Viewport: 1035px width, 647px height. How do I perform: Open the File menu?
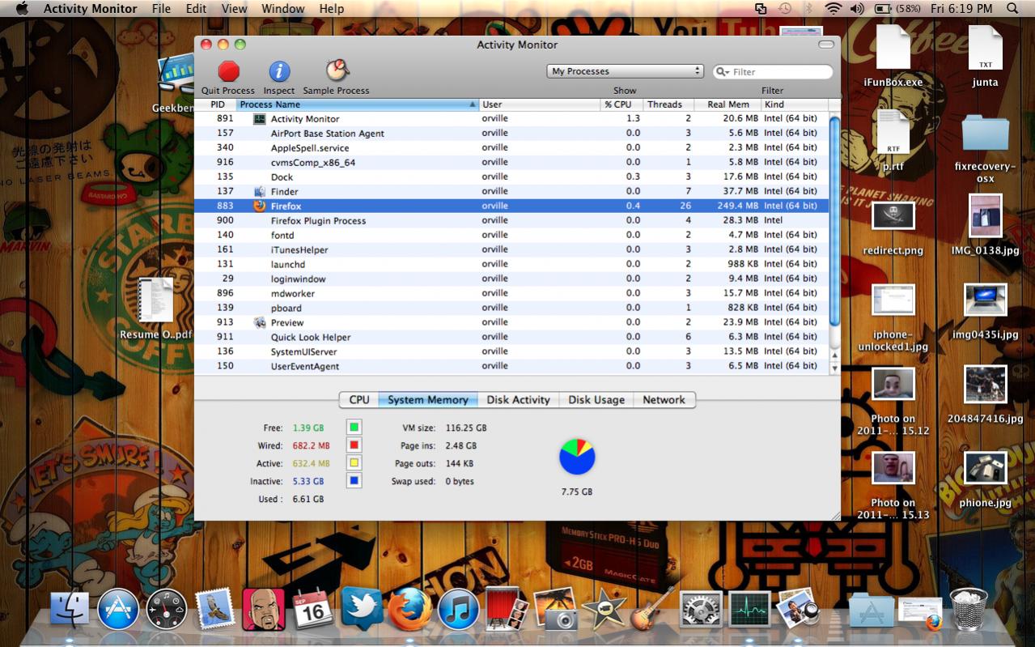(161, 9)
